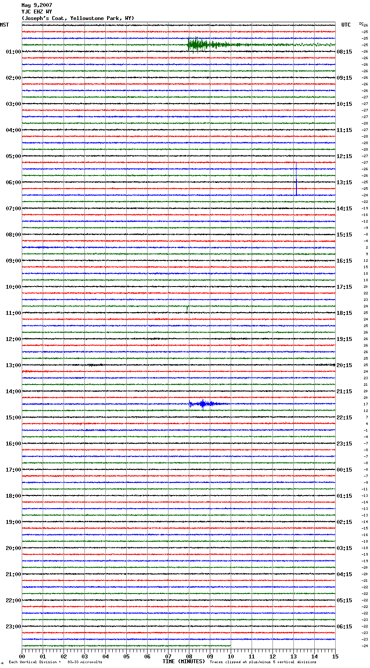The image size is (370, 668).
Task: Select the "23:00" MST row label
Action: [x=13, y=627]
